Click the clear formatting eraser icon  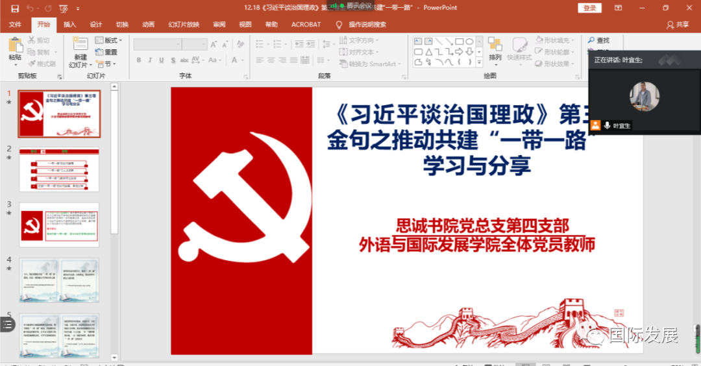click(x=241, y=44)
